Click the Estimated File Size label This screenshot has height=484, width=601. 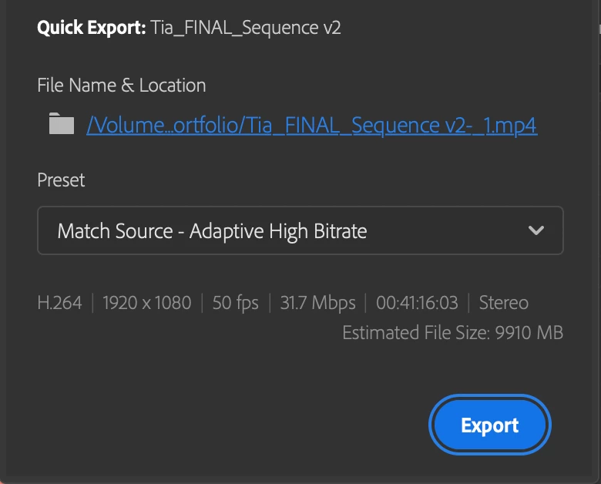(416, 332)
